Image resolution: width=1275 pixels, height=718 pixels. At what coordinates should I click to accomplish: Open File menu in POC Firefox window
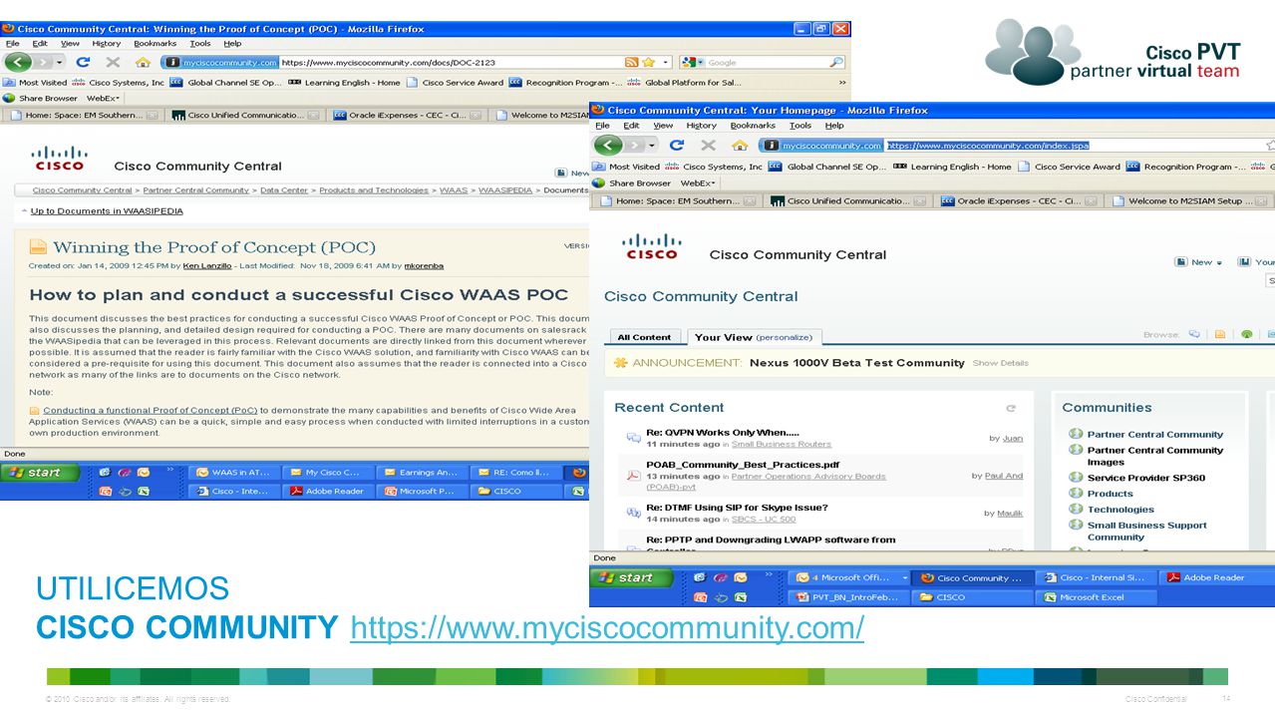pos(12,43)
